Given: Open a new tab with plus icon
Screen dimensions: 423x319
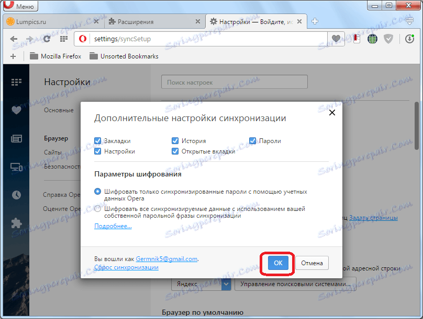Looking at the screenshot, I should tap(315, 21).
